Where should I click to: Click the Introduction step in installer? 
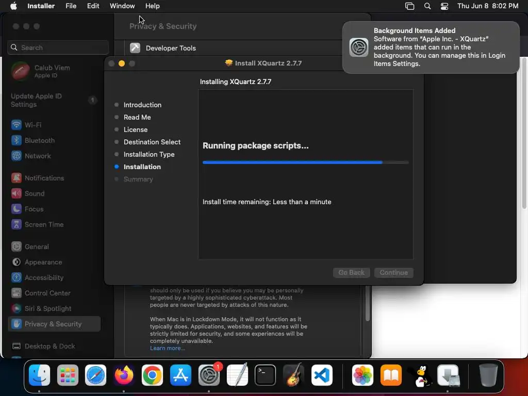142,105
